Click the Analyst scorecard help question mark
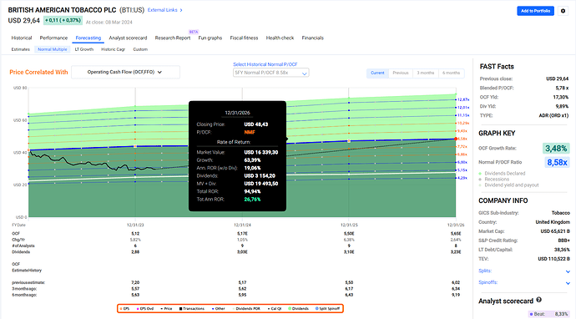Viewport: 576px width, 319px height. 539,300
